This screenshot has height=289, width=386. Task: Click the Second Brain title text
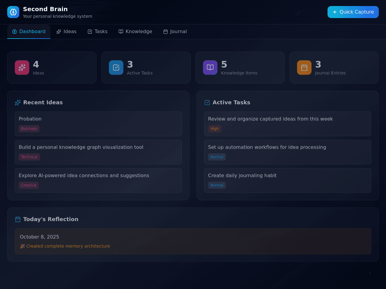pyautogui.click(x=45, y=9)
